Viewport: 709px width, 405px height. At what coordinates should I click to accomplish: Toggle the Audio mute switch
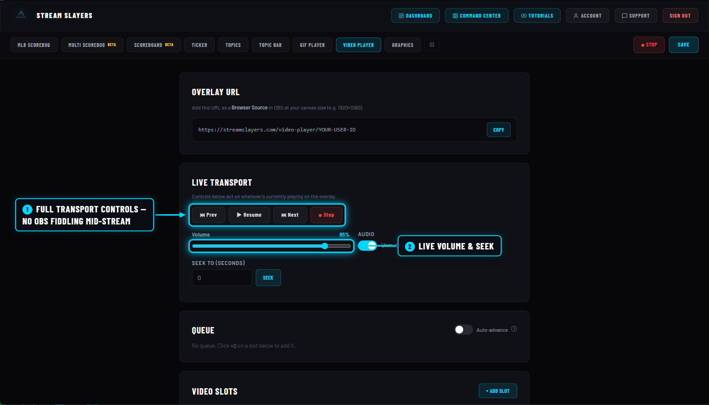(367, 246)
